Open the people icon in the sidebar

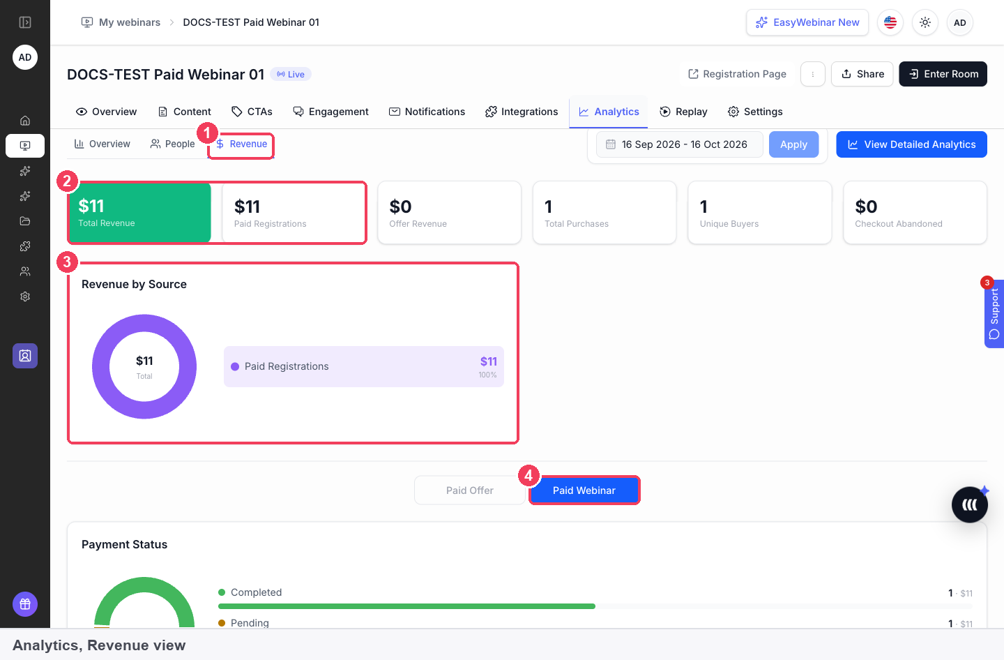[25, 271]
